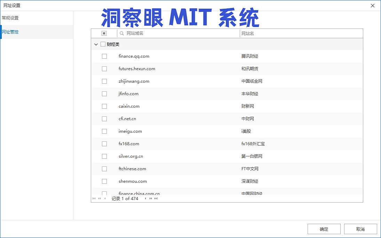Focus the 网站名 filter field
This screenshot has height=238, width=381.
click(301, 33)
